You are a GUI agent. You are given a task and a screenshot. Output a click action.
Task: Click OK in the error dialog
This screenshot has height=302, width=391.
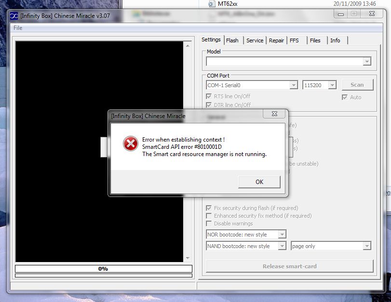pos(259,182)
